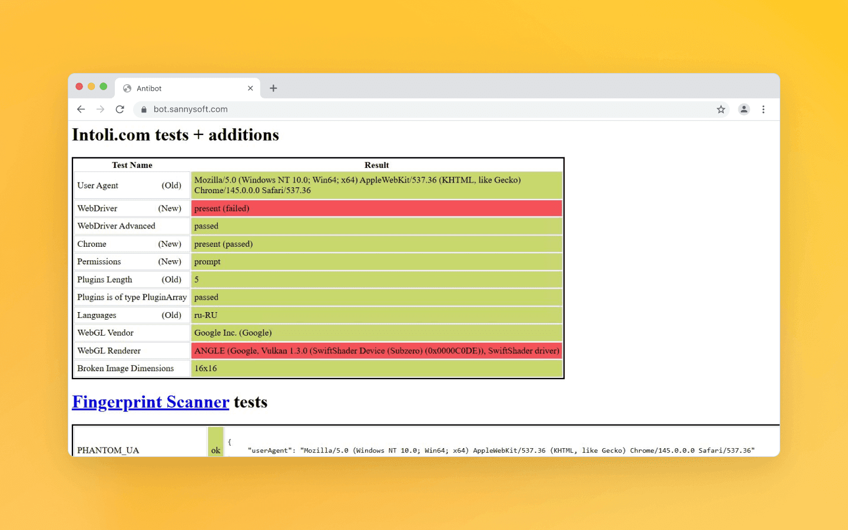Viewport: 848px width, 530px height.
Task: Click 'Plugins is of type PluginArray' label
Action: point(132,297)
